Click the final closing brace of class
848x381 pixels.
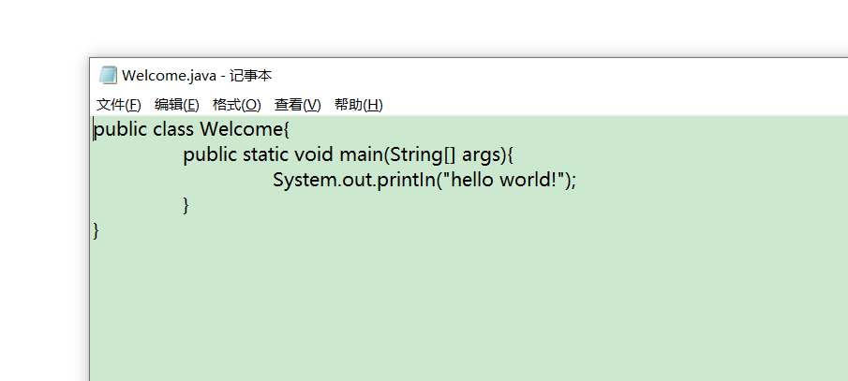point(97,231)
